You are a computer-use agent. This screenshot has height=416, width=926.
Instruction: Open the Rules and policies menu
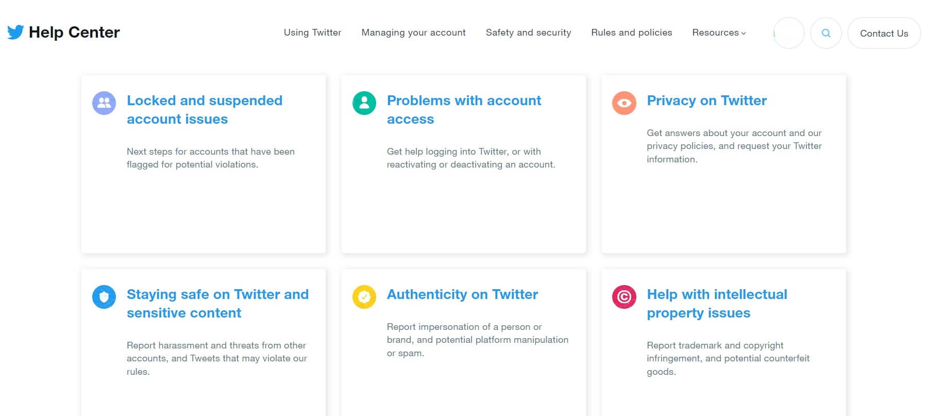pyautogui.click(x=631, y=32)
